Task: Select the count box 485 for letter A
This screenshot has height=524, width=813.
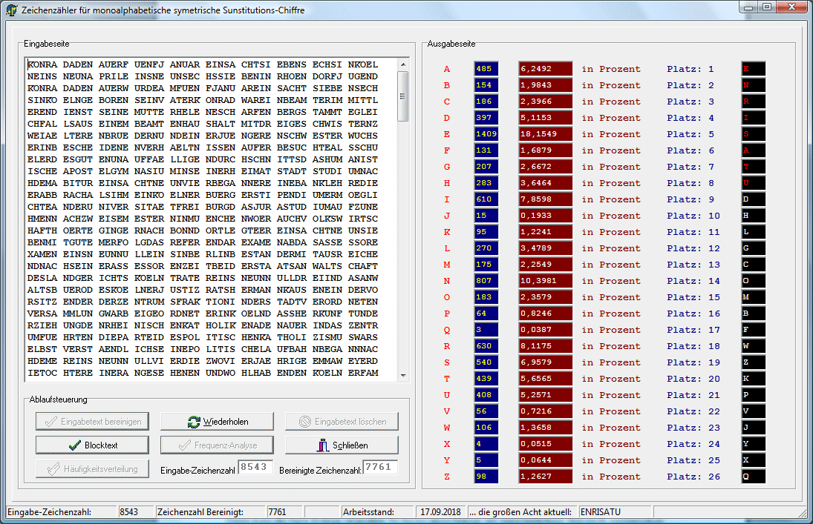Action: [x=486, y=69]
